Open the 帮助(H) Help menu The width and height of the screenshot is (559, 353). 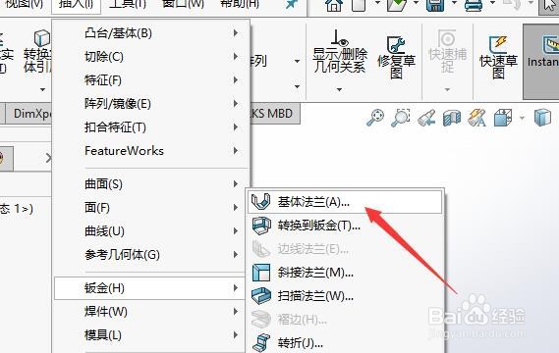(239, 4)
